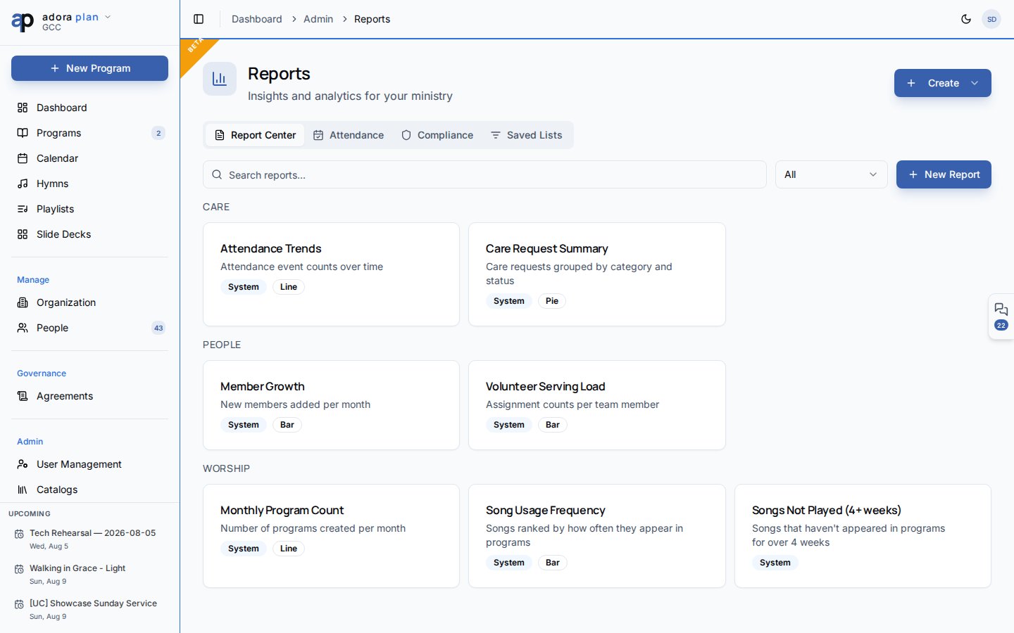Click the Calendar icon in sidebar
The height and width of the screenshot is (633, 1014).
pyautogui.click(x=23, y=158)
